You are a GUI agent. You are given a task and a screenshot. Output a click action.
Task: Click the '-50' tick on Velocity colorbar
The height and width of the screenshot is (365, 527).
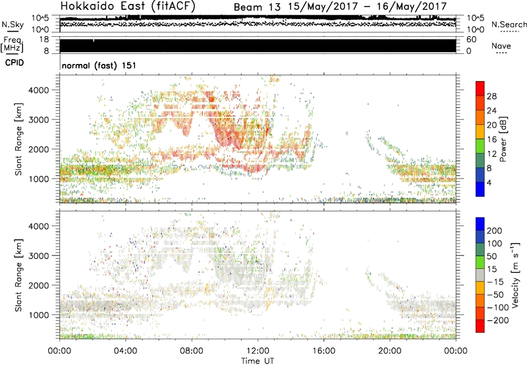click(x=495, y=295)
